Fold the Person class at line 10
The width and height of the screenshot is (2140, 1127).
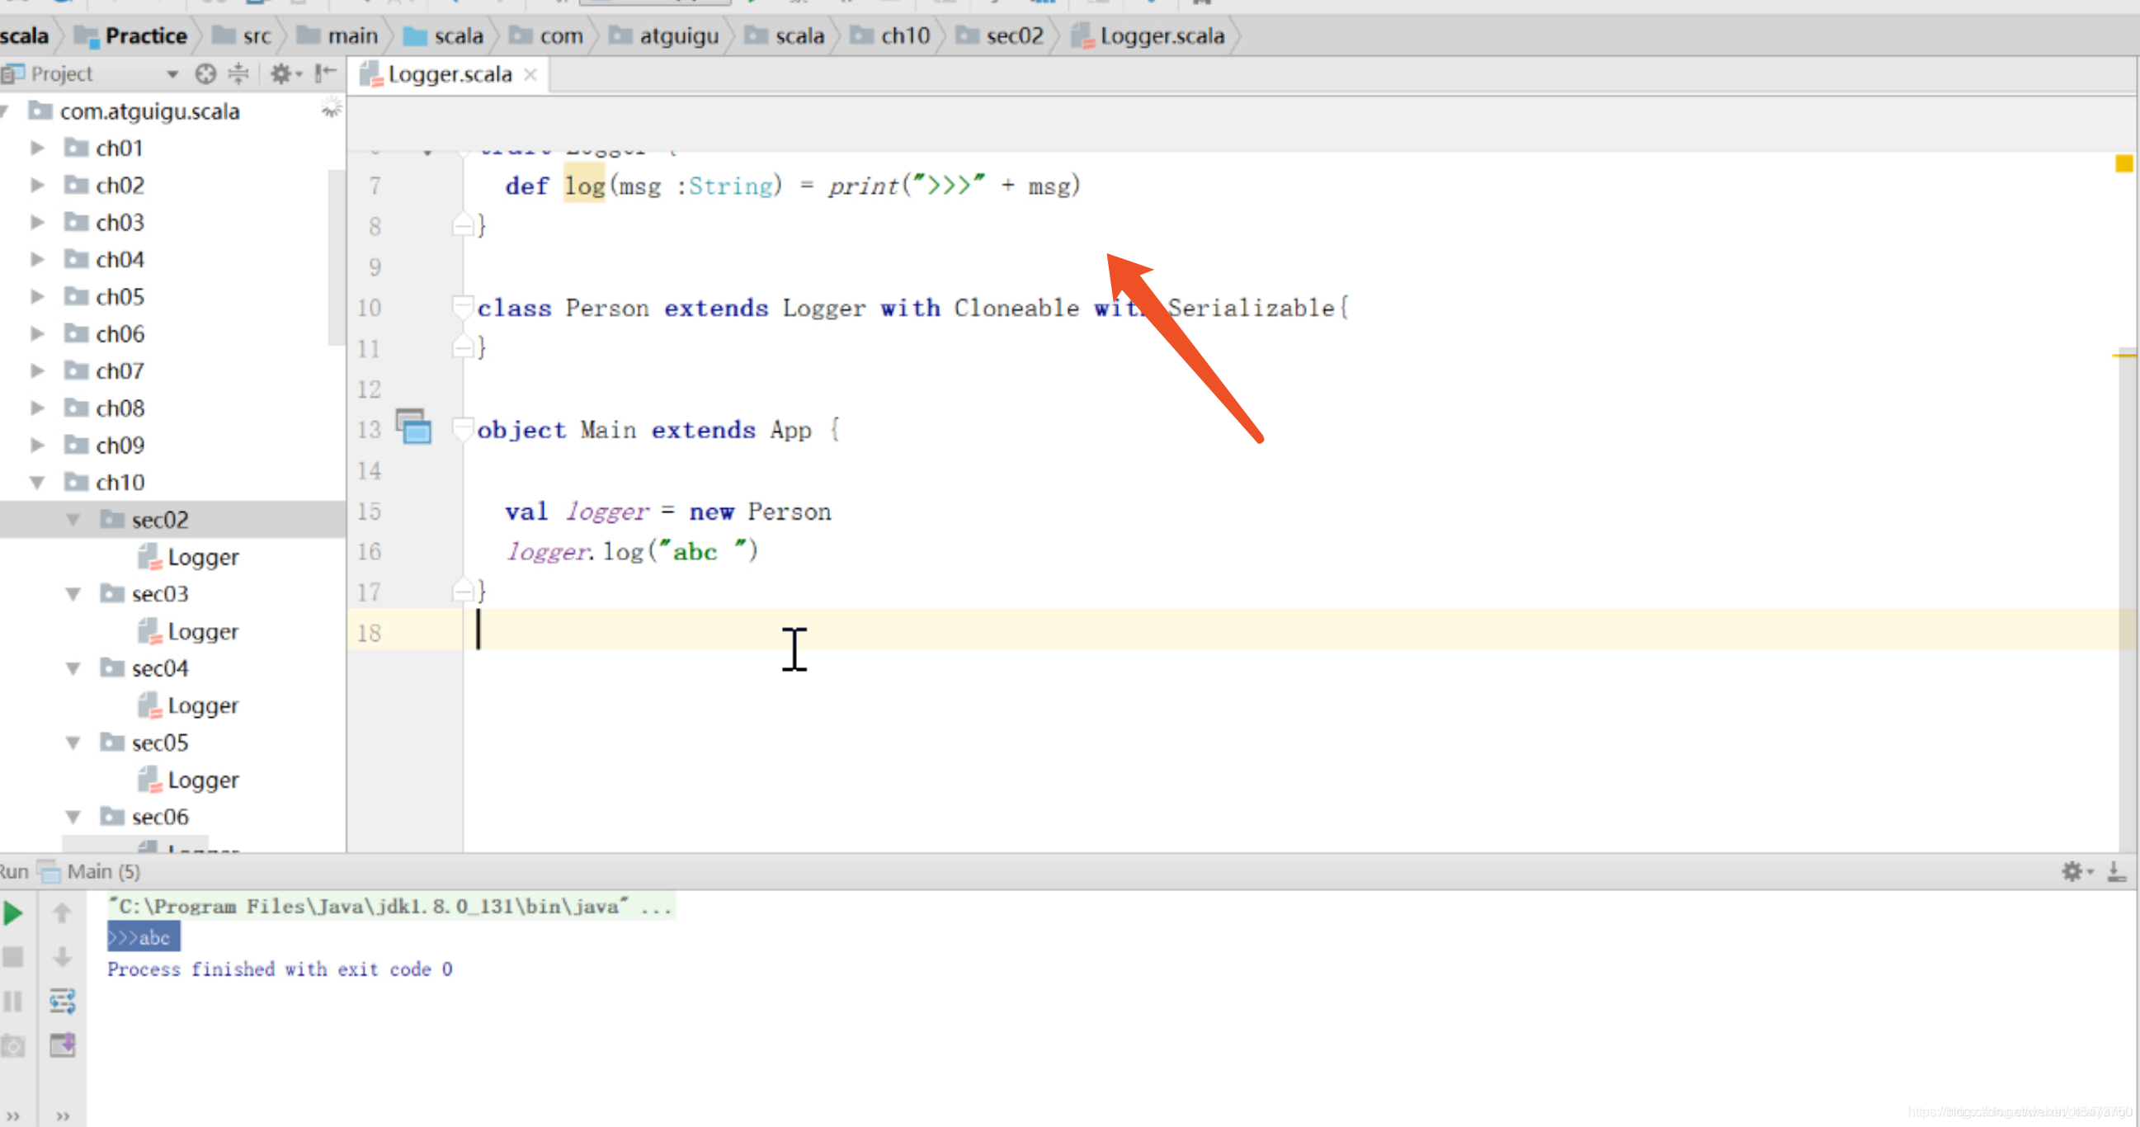pyautogui.click(x=463, y=306)
